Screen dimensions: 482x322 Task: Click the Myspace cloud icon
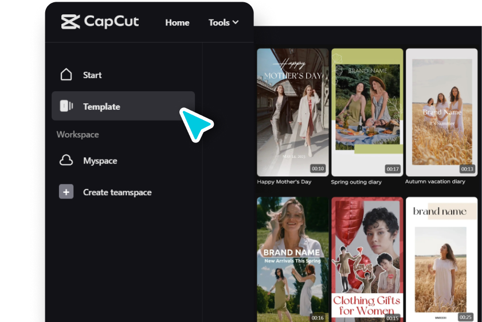click(66, 160)
